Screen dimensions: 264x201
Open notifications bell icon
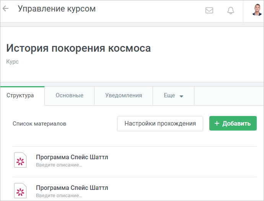231,10
